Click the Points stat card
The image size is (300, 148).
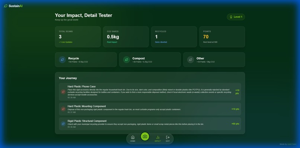[222, 37]
